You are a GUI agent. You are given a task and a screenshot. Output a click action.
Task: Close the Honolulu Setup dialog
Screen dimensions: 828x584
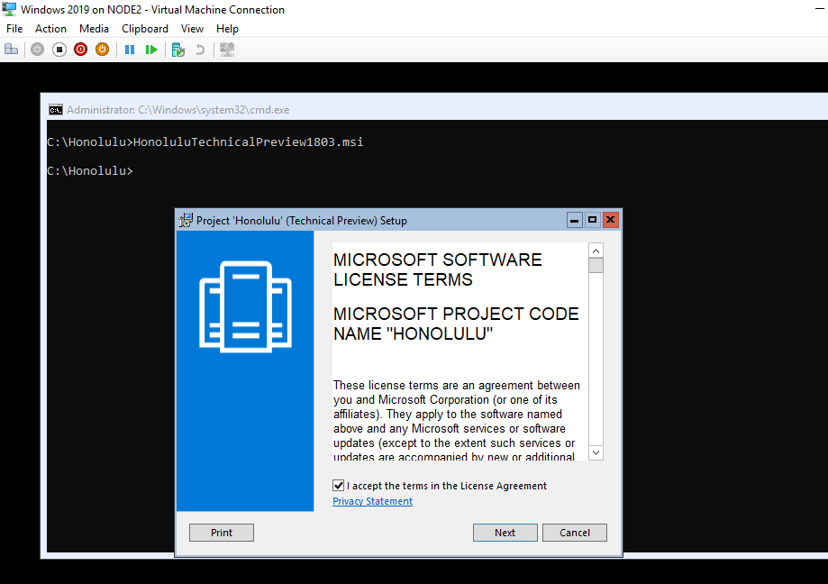tap(611, 220)
